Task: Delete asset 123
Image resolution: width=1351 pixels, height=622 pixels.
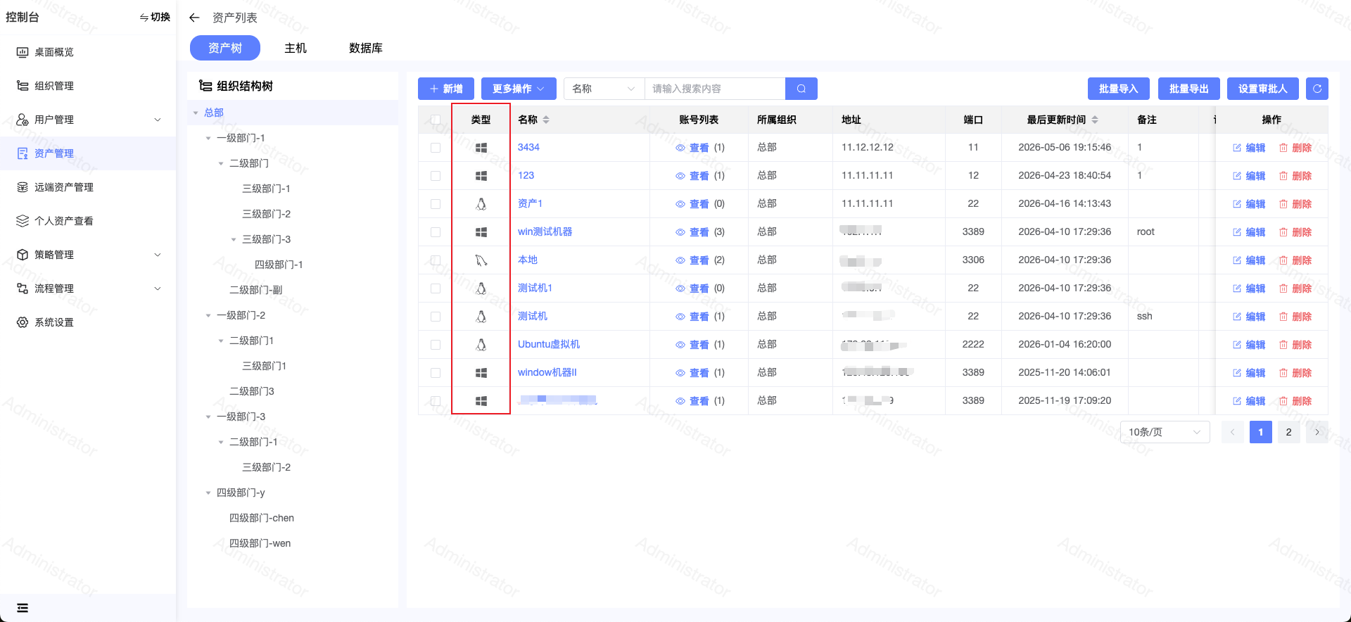Action: 1295,176
